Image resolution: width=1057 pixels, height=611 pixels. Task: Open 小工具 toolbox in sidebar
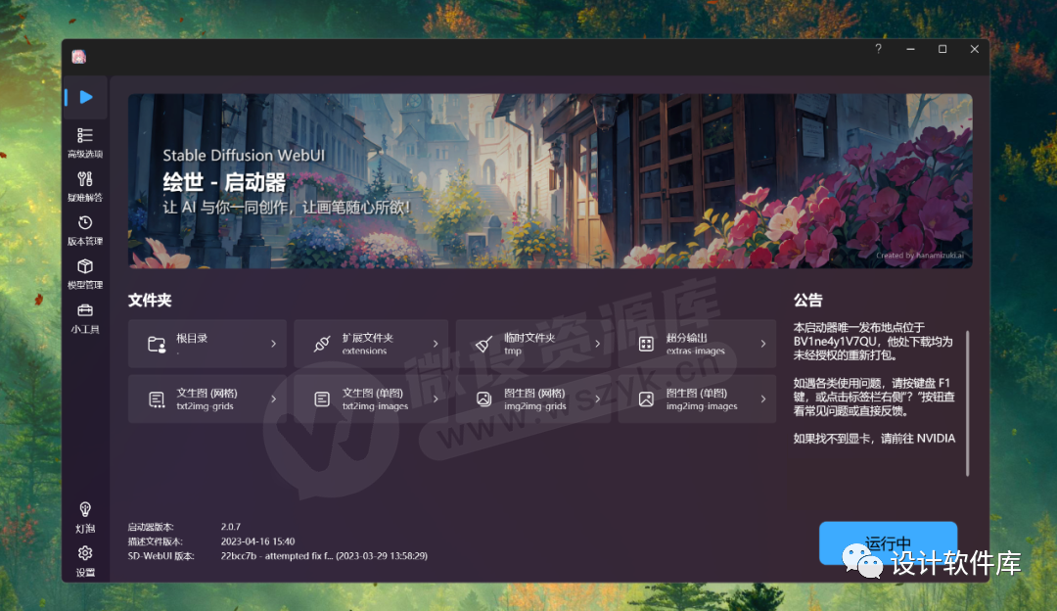click(x=85, y=318)
